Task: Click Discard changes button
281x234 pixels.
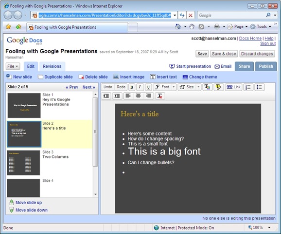Action: pos(257,54)
